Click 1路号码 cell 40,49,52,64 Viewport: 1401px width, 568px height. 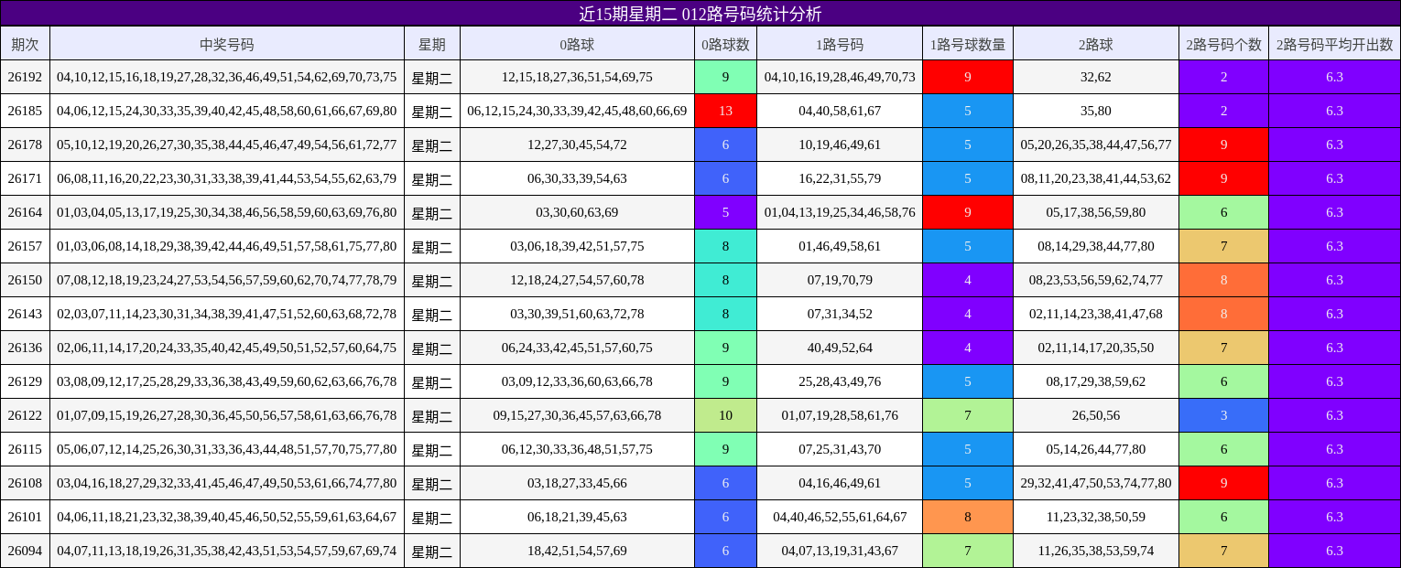pyautogui.click(x=840, y=348)
